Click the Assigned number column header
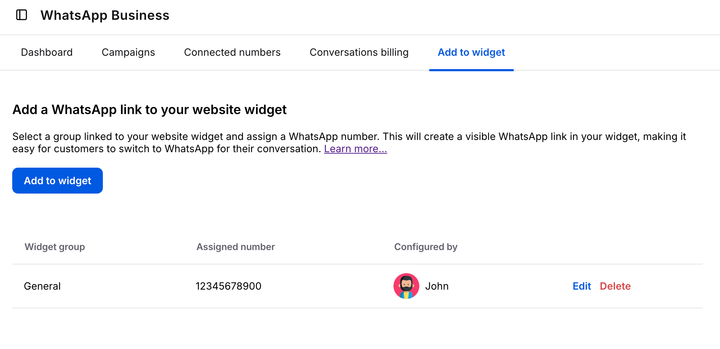Screen dimensions: 720x349 pyautogui.click(x=236, y=247)
